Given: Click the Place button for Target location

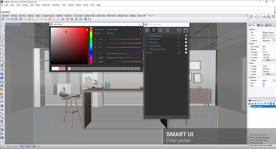Looking at the screenshot, I should [268, 74].
